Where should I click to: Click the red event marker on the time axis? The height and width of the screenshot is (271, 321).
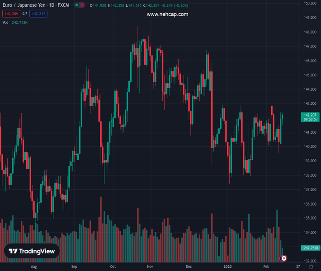point(284,258)
